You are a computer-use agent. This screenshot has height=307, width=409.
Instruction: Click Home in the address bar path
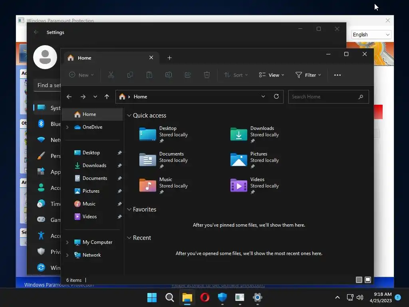point(140,97)
